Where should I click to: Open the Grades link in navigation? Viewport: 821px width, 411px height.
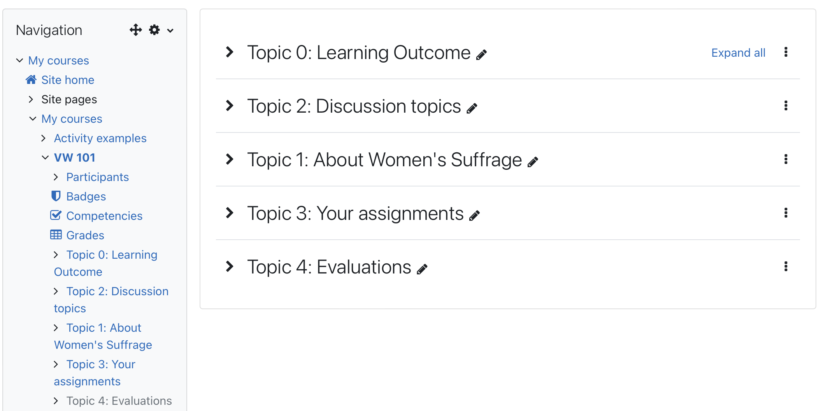coord(85,235)
